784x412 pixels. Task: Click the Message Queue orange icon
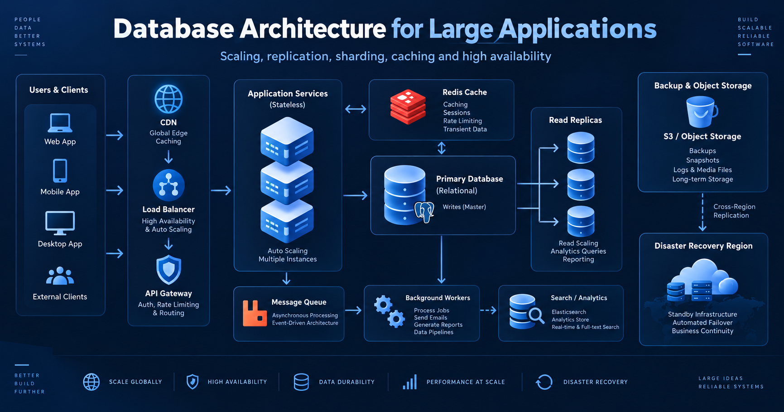tap(255, 313)
